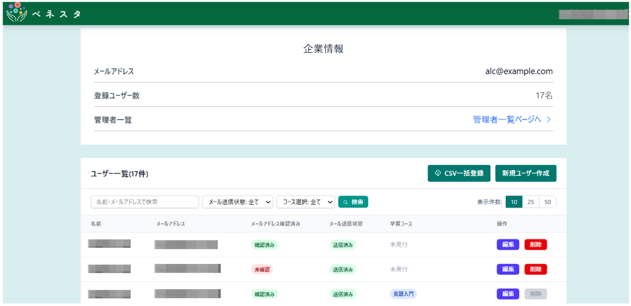Click the chevron arrow beside 管理者一覧ページへ

click(549, 119)
